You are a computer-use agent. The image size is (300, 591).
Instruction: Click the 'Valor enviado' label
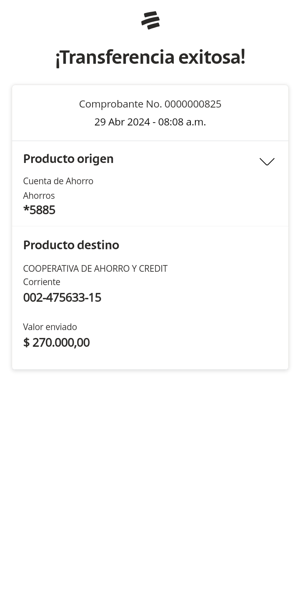(x=50, y=327)
